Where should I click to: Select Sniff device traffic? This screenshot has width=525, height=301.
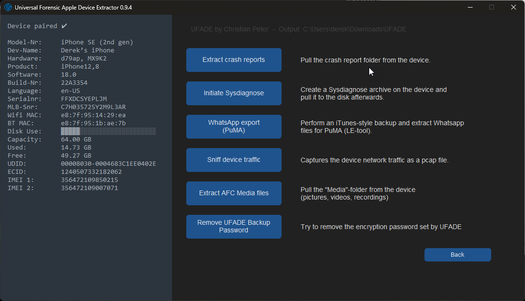click(x=233, y=160)
